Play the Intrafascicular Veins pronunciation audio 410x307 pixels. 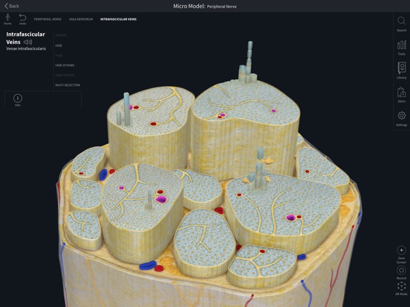[x=27, y=42]
